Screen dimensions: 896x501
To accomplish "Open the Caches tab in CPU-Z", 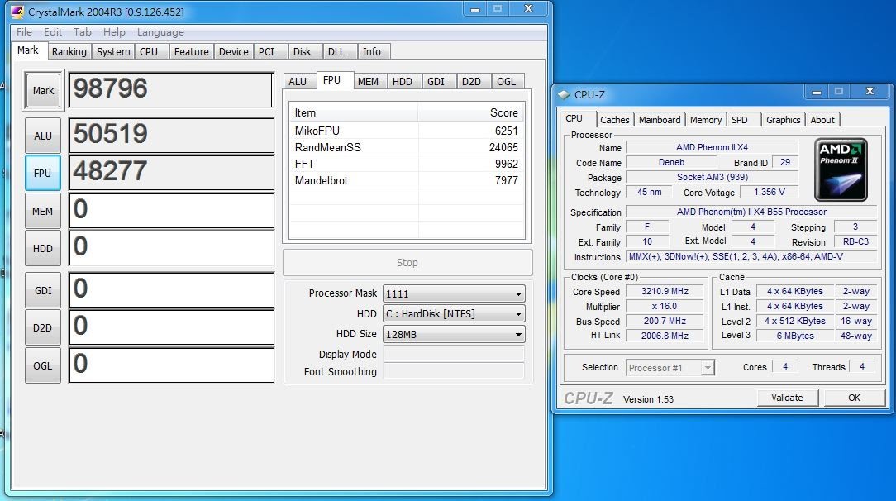I will tap(615, 119).
